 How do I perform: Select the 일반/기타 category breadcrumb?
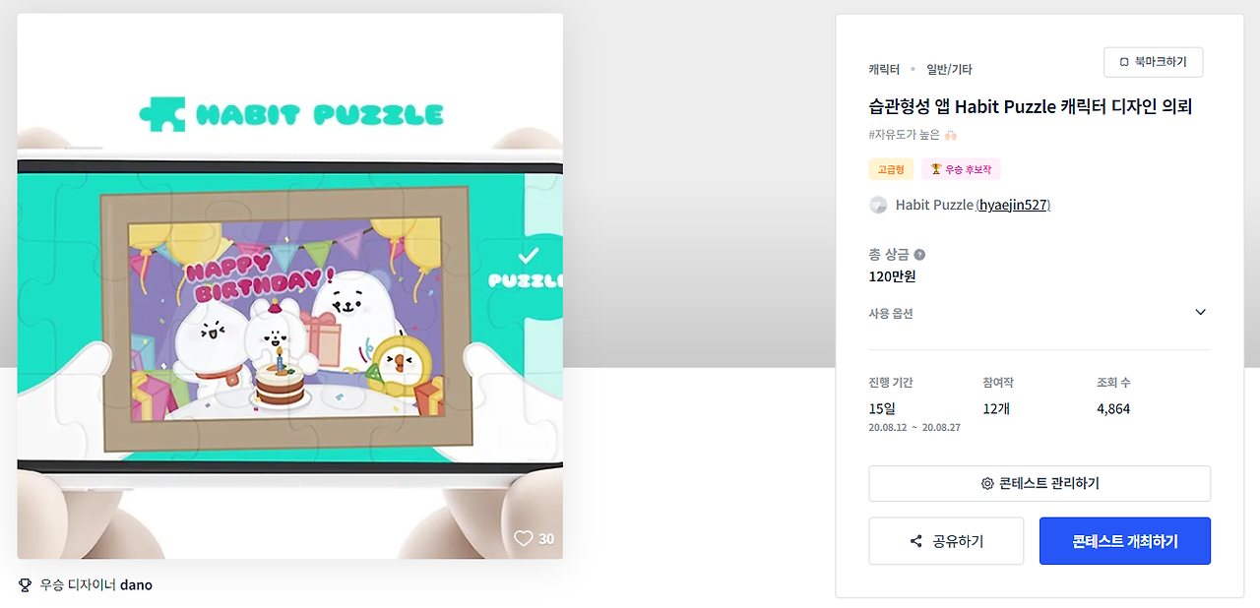click(x=949, y=69)
